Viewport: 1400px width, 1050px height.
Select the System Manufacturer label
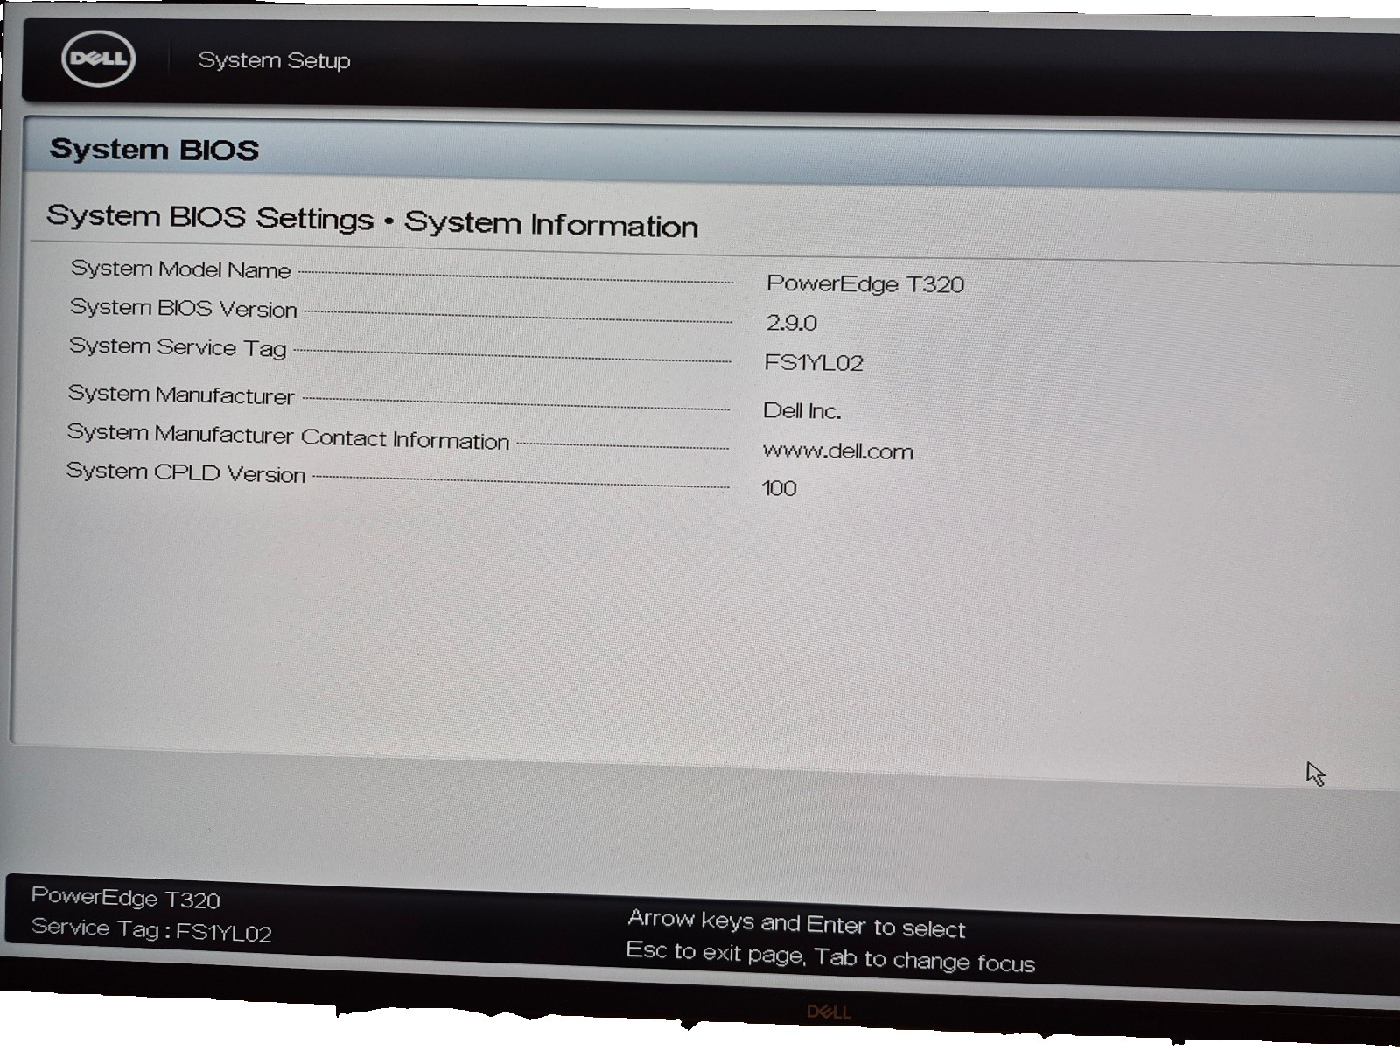(181, 395)
